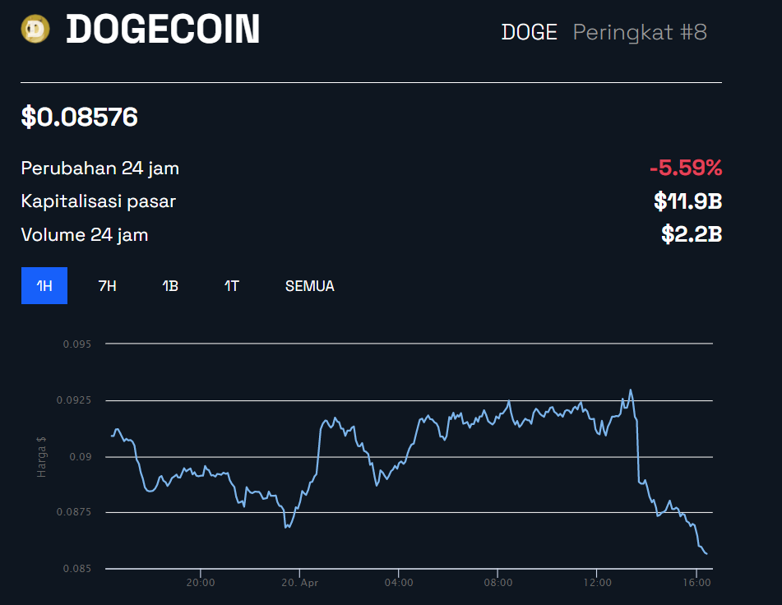This screenshot has width=782, height=605.
Task: Switch chart to 7H range
Action: coord(107,286)
